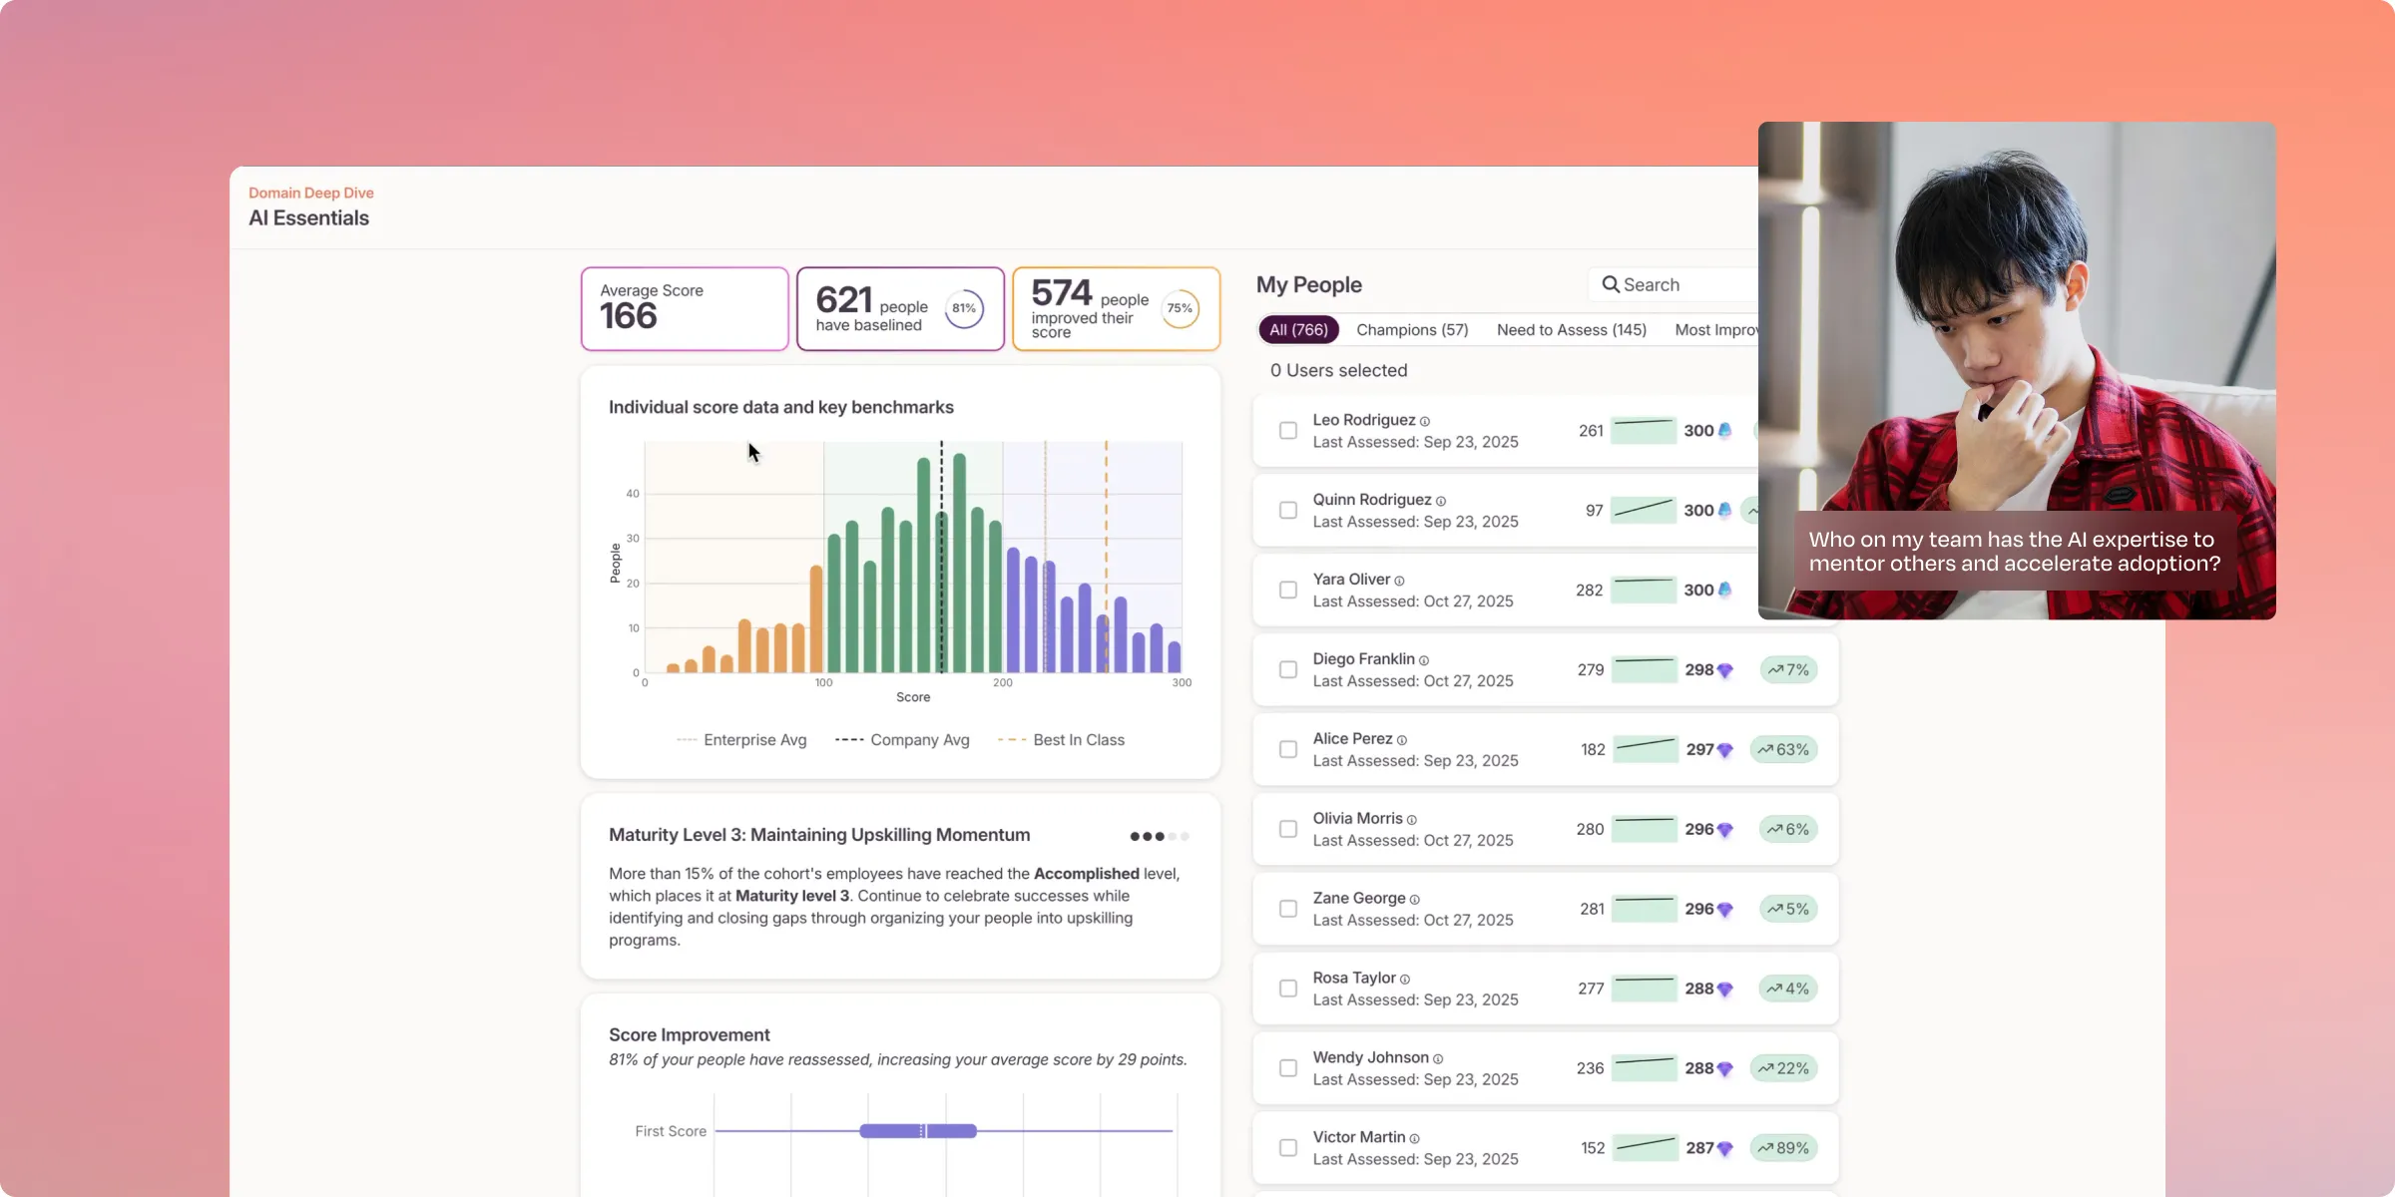Click the search magnifier icon
This screenshot has height=1197, width=2395.
pyautogui.click(x=1610, y=284)
